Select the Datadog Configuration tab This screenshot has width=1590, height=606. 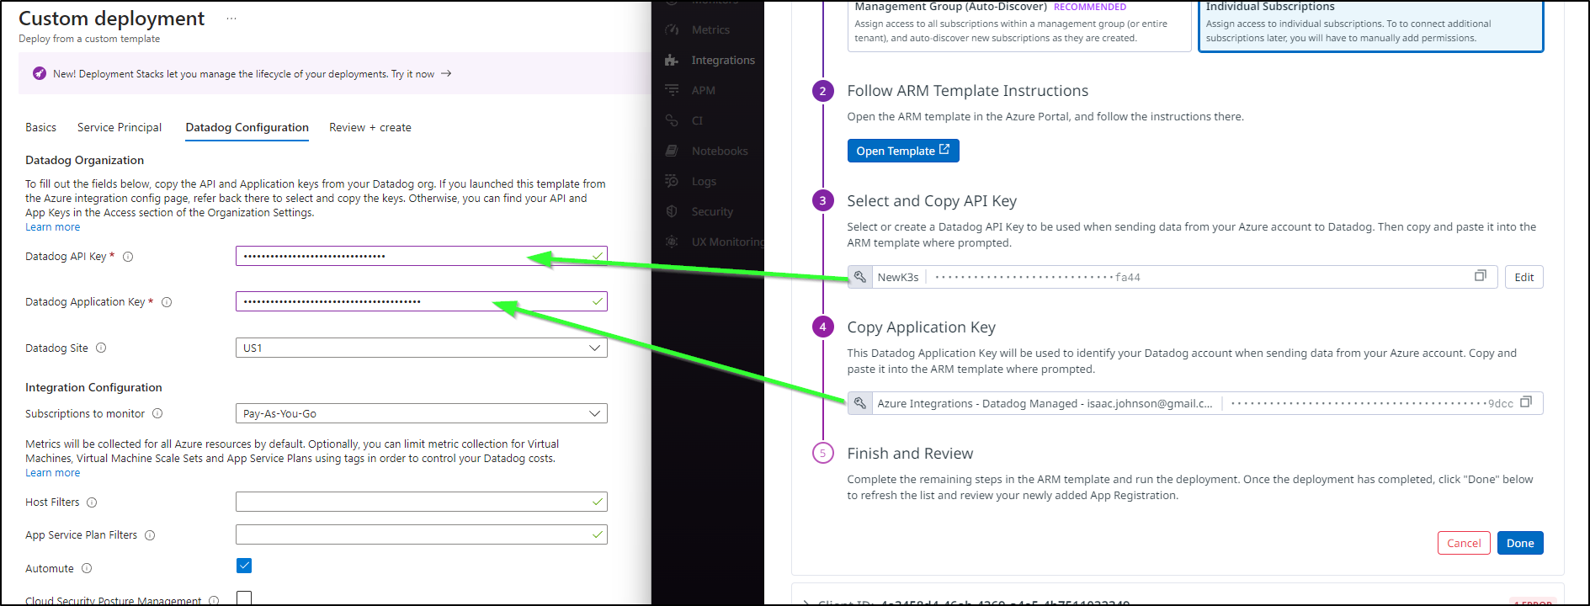(x=247, y=127)
